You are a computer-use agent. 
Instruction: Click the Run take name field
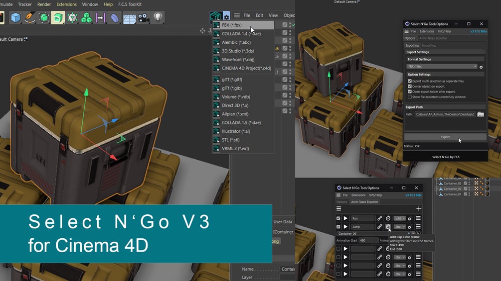pyautogui.click(x=362, y=218)
